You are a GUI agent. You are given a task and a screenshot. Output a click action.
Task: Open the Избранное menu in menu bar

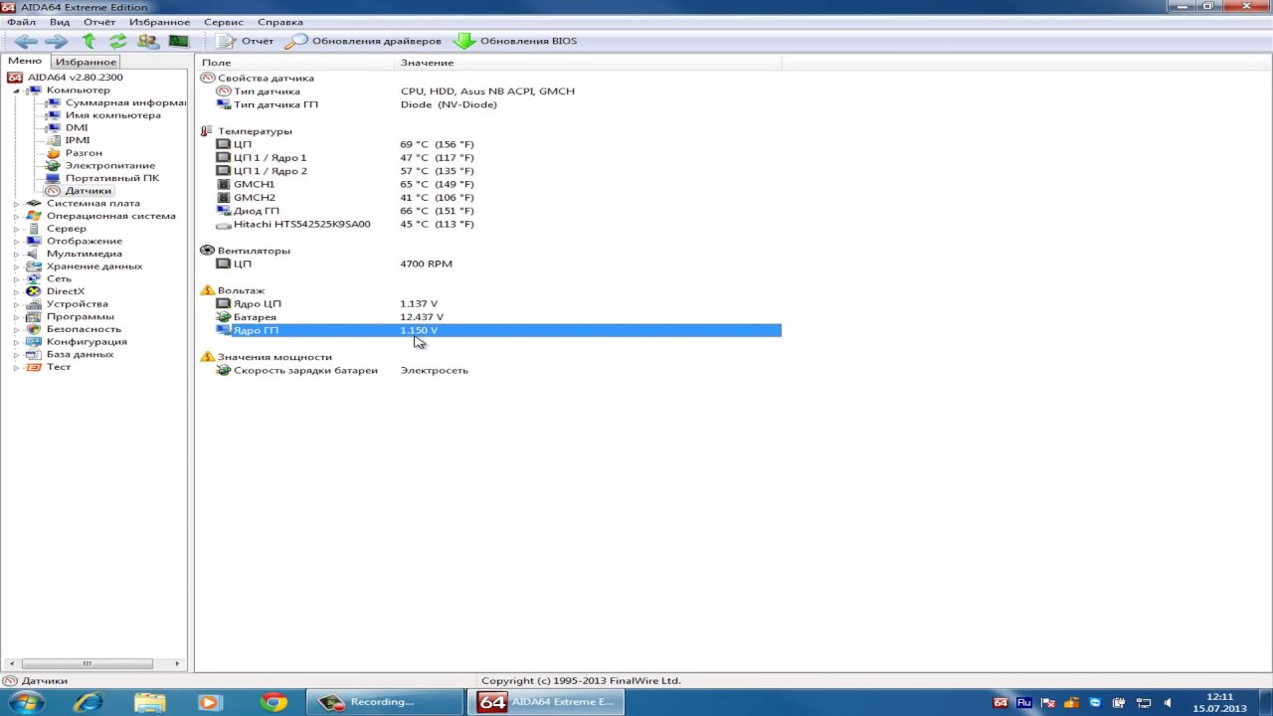pyautogui.click(x=159, y=22)
